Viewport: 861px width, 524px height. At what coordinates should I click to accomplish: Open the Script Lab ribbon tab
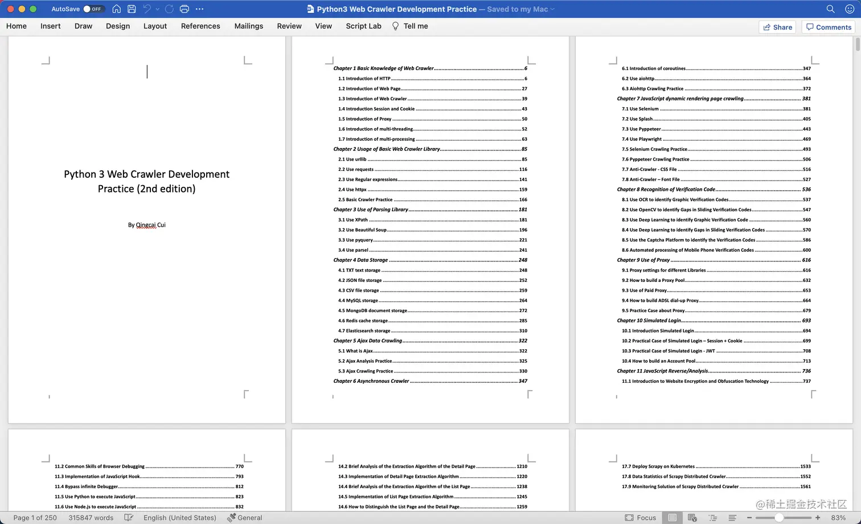(x=363, y=26)
